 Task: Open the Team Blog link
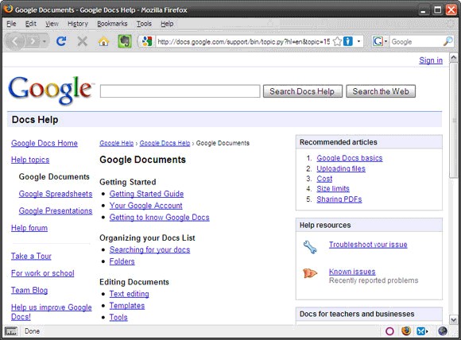(29, 290)
